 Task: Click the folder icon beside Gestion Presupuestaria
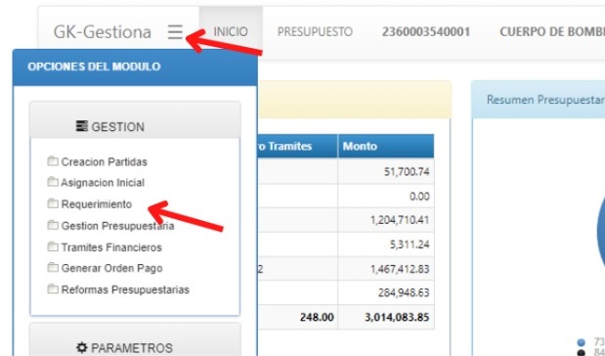click(53, 225)
